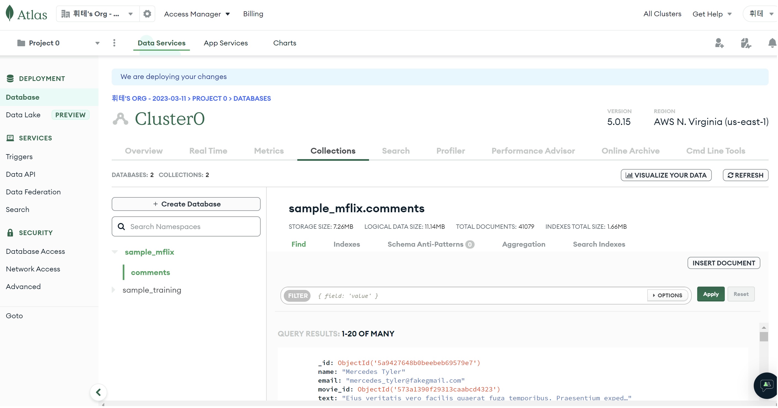
Task: Open the Charts tab
Action: click(285, 43)
